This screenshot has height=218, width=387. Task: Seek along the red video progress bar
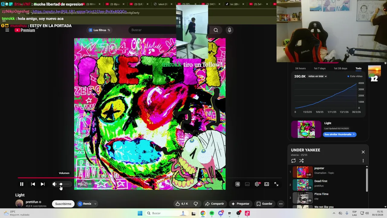(x=150, y=178)
